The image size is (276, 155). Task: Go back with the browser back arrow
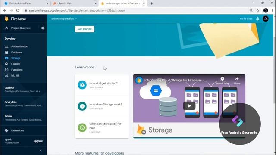[5, 10]
